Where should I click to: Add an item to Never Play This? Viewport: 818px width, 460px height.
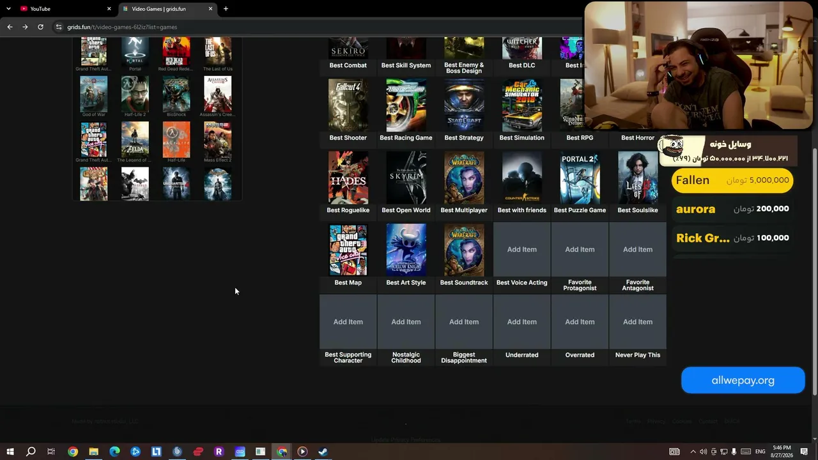638,322
